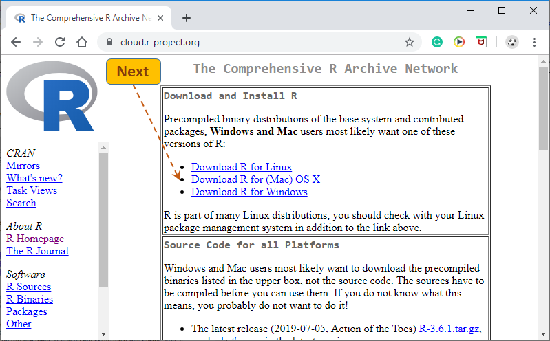The height and width of the screenshot is (341, 550).
Task: Click Download R for Linux
Action: tap(242, 167)
